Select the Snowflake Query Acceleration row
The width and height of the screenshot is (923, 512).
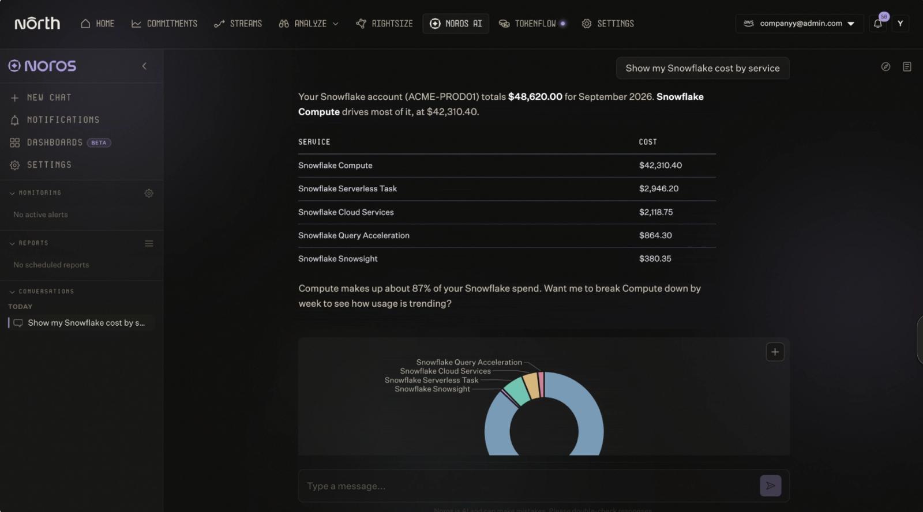pos(506,235)
